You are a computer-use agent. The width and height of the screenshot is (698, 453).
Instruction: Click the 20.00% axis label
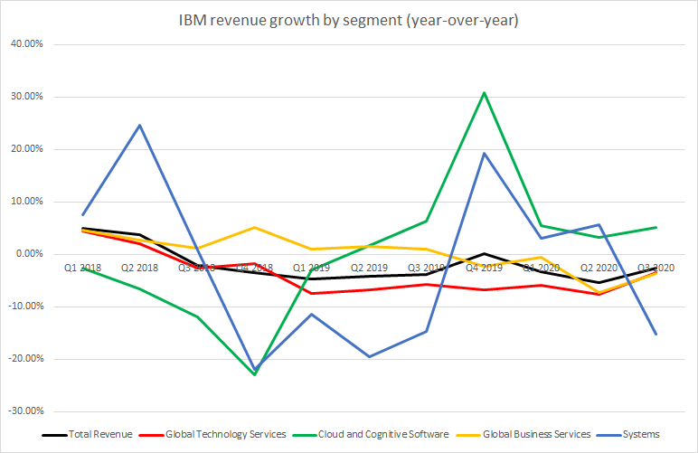click(27, 149)
